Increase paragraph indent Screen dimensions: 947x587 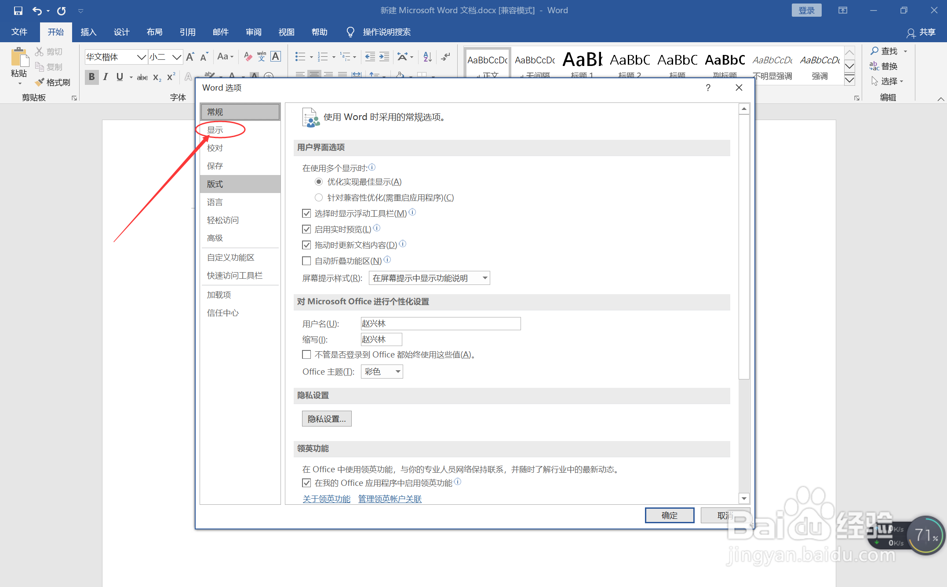coord(384,57)
